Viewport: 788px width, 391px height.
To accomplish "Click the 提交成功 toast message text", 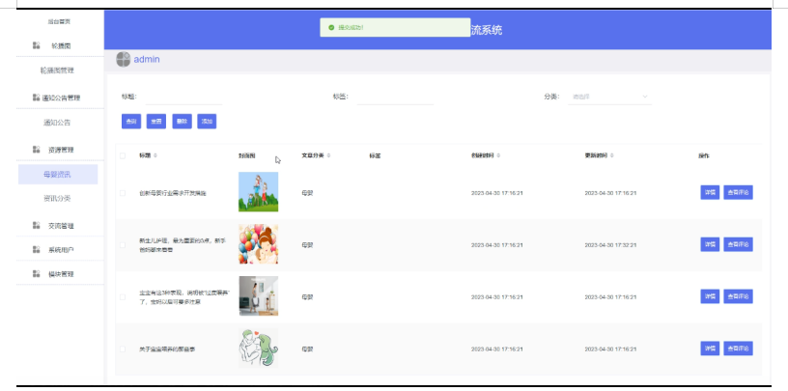I will 351,27.
